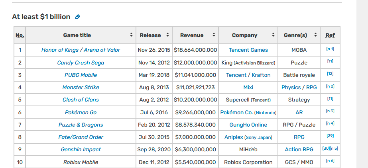Jump to reference [11] in Candy Crush row

(330, 61)
